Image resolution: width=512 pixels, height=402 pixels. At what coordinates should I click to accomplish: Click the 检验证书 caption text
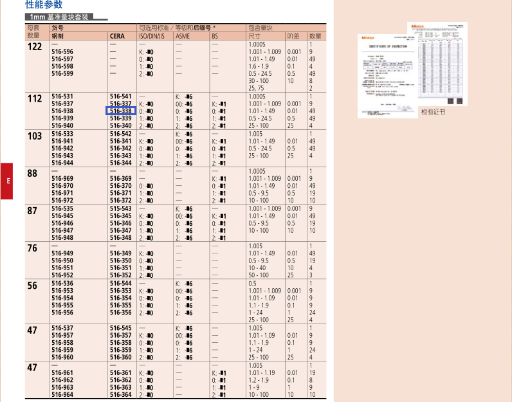pyautogui.click(x=433, y=112)
